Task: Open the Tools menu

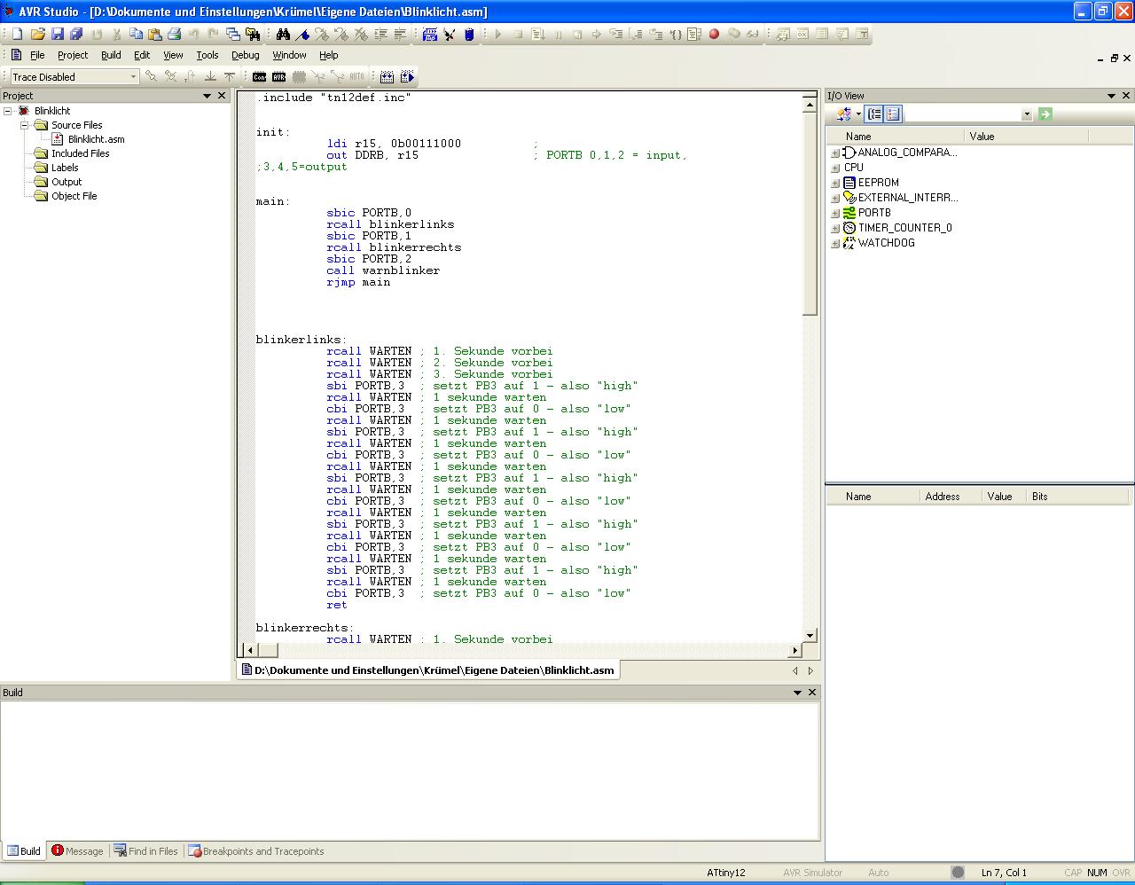Action: (x=207, y=55)
